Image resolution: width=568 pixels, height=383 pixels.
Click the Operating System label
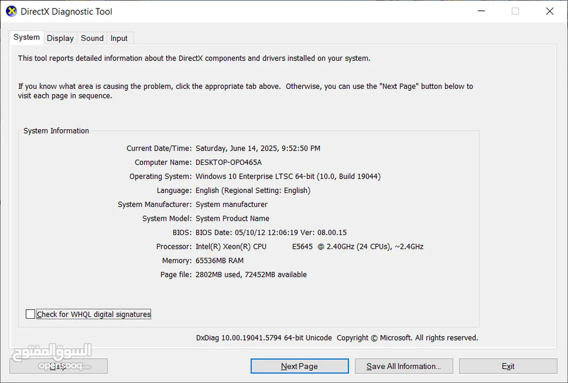tap(160, 177)
